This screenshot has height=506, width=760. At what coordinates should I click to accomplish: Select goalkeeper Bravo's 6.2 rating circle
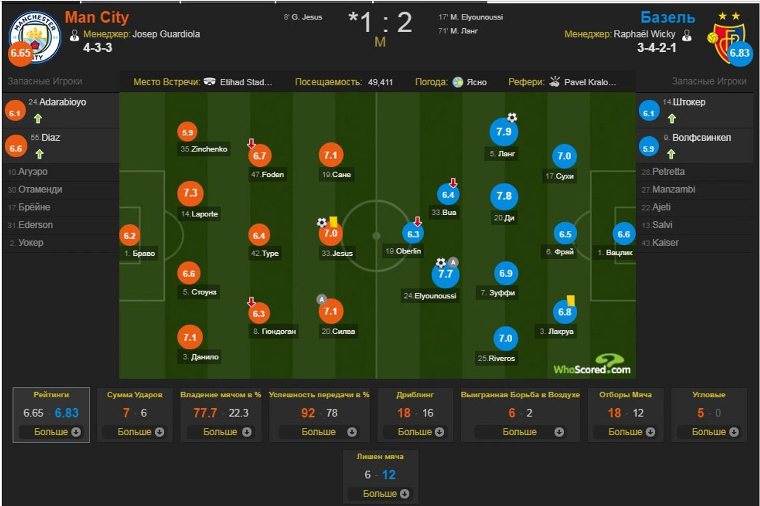[130, 236]
